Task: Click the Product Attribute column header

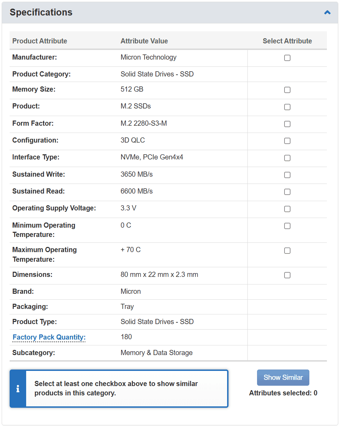Action: coord(40,41)
